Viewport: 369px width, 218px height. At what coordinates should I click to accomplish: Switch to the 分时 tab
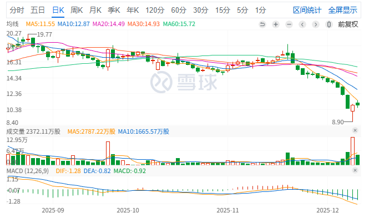point(17,10)
